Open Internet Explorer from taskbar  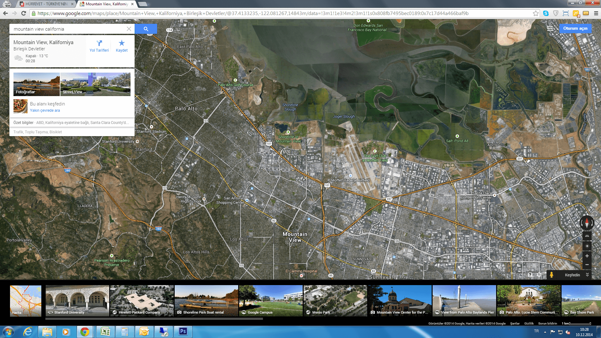pos(28,332)
